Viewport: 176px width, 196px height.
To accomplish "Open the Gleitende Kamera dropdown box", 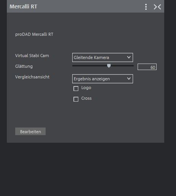I will (x=103, y=57).
